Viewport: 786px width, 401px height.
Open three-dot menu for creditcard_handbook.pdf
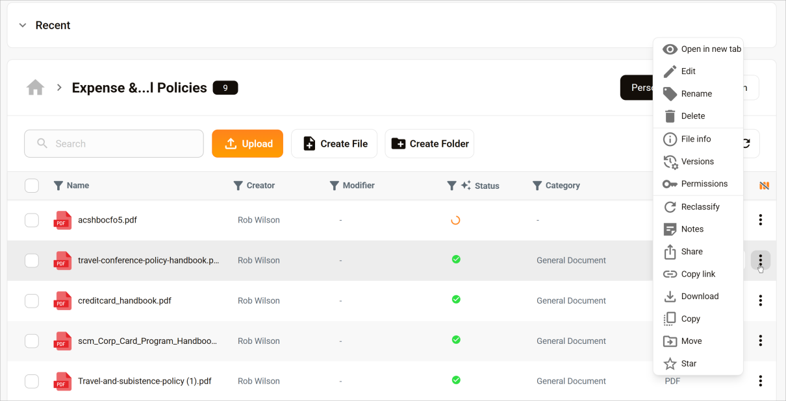click(760, 300)
